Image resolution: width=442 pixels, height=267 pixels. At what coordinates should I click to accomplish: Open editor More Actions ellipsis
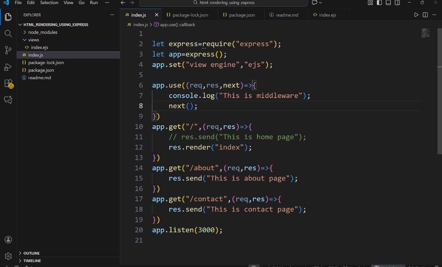pos(434,15)
